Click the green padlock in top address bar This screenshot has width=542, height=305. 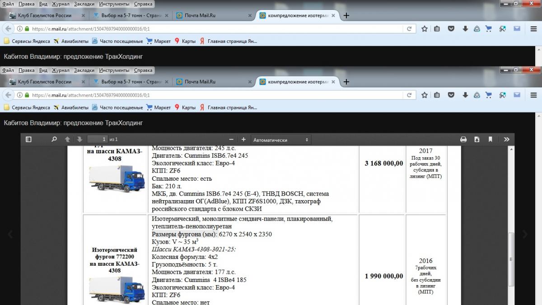(x=27, y=28)
